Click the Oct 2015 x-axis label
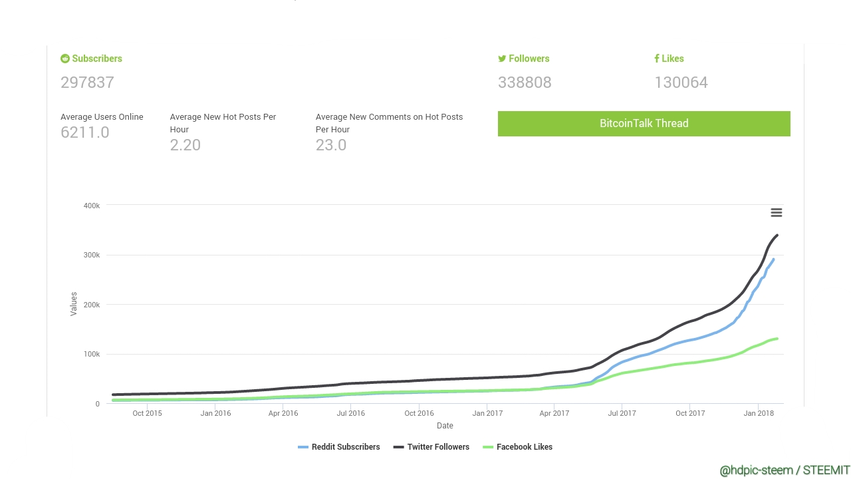 tap(147, 413)
